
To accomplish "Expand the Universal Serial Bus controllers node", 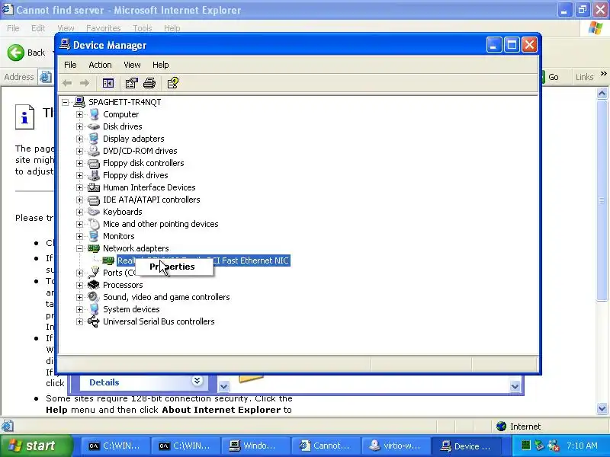I will pos(80,321).
